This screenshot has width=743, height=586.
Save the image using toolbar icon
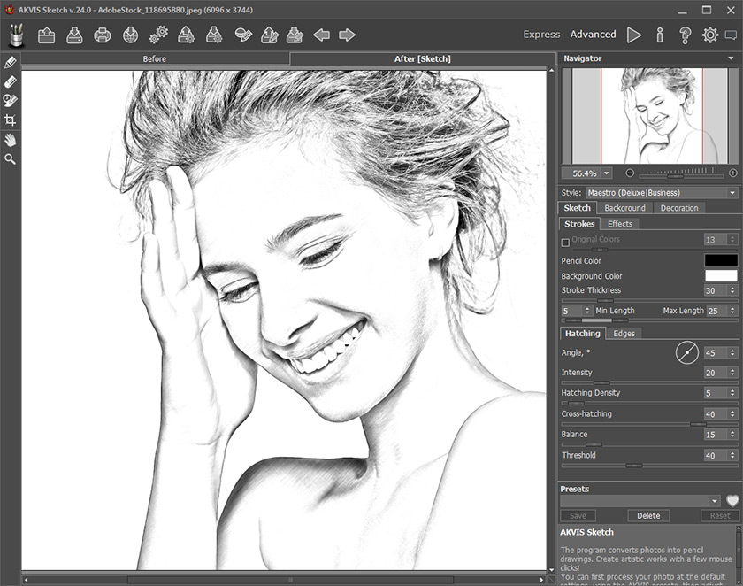tap(74, 35)
